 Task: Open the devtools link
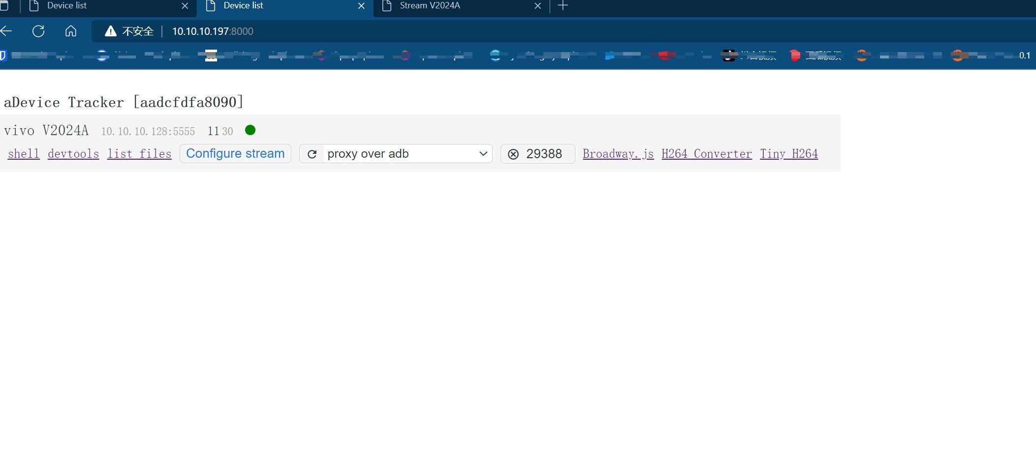coord(73,154)
